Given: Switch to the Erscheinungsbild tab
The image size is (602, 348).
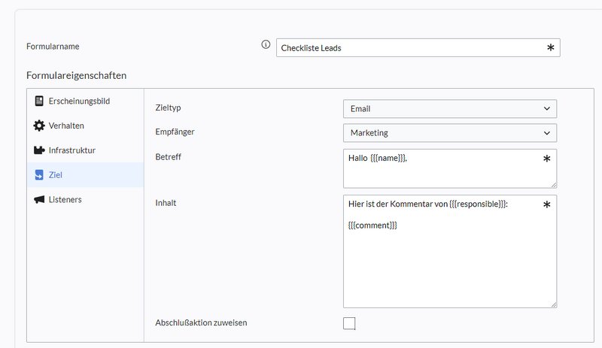Looking at the screenshot, I should point(79,101).
